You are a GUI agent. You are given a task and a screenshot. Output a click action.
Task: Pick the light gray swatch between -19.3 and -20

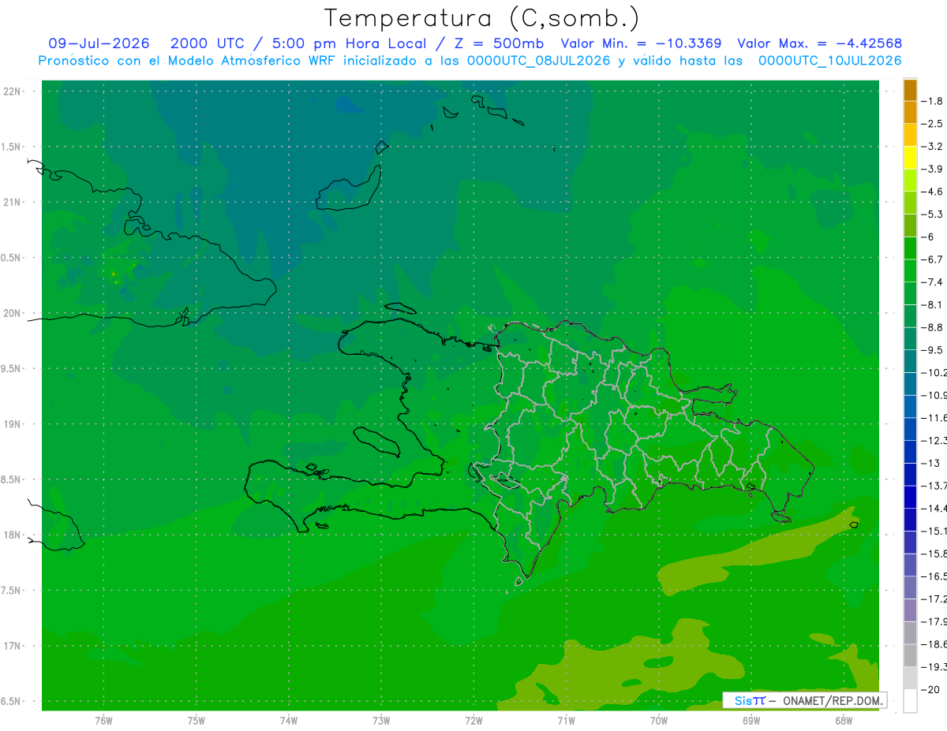(910, 678)
